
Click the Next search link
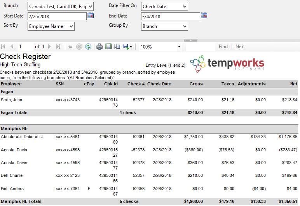pyautogui.click(x=240, y=47)
